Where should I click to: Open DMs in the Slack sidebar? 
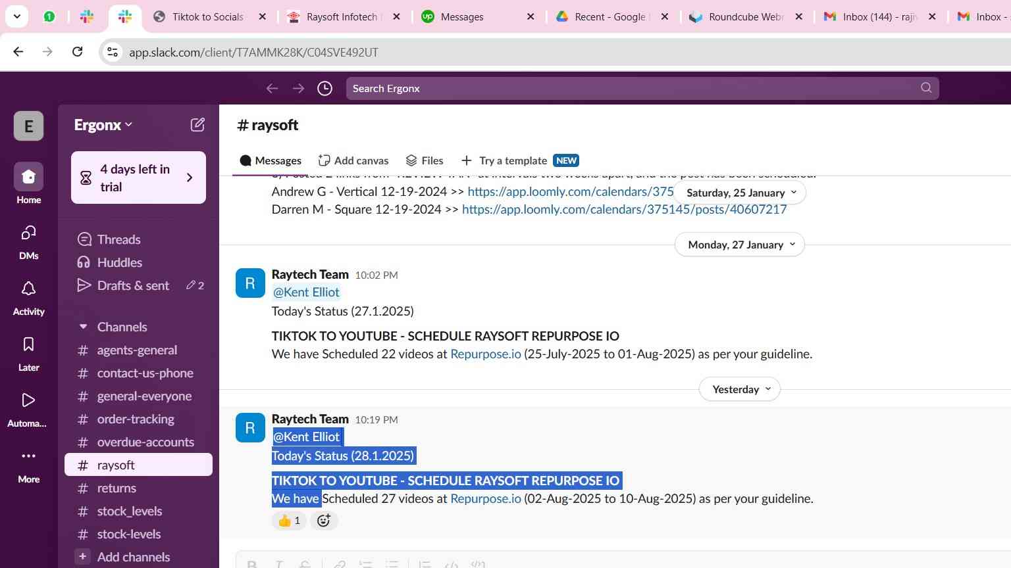28,241
